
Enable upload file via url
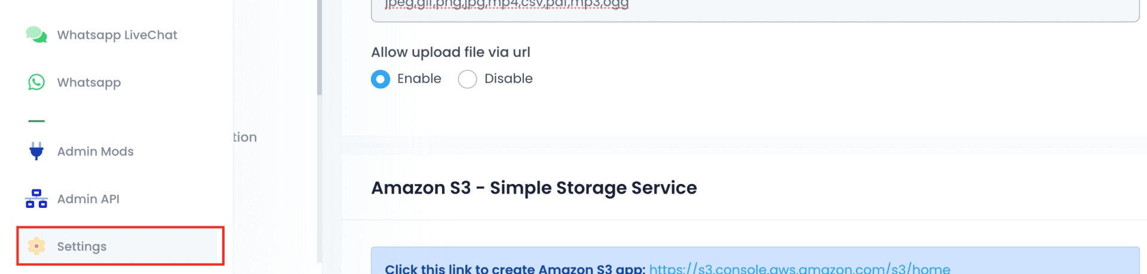[x=381, y=79]
